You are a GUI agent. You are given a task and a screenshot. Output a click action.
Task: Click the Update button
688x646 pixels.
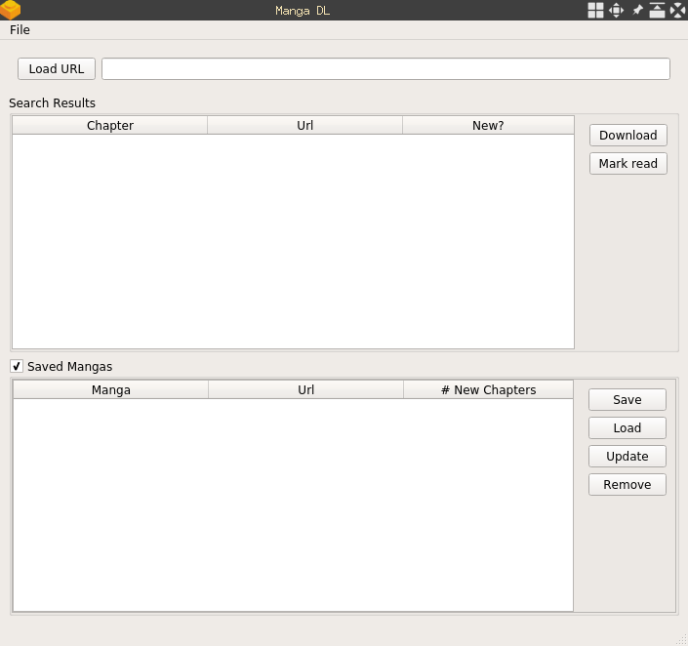[627, 457]
